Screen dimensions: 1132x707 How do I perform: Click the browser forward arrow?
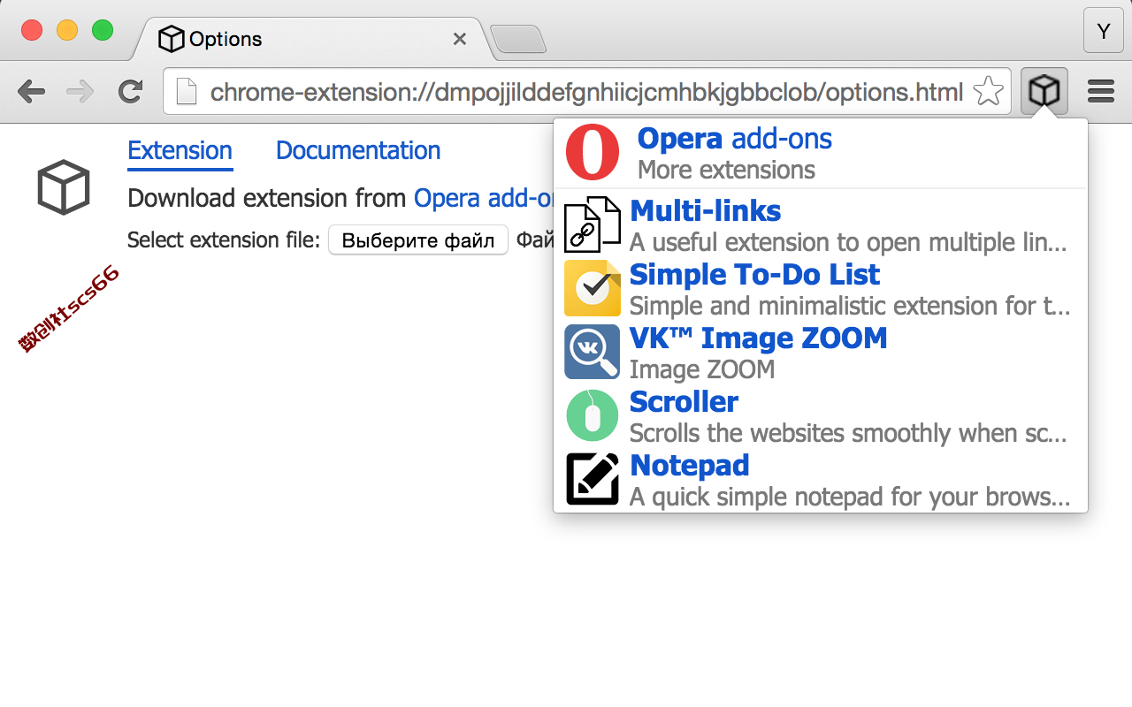(x=80, y=91)
